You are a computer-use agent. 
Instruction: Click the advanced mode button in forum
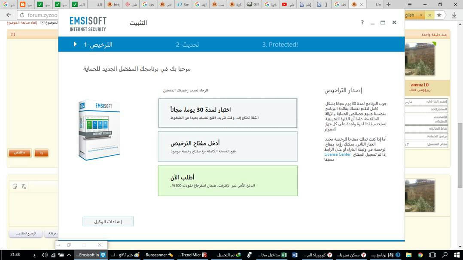[x=26, y=233]
